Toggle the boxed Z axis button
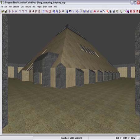The image size is (140, 140). [91, 11]
